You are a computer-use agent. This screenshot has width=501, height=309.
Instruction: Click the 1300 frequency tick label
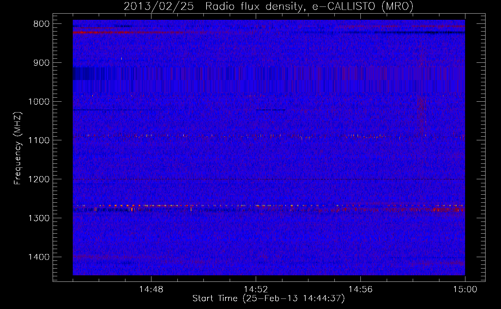pyautogui.click(x=38, y=218)
